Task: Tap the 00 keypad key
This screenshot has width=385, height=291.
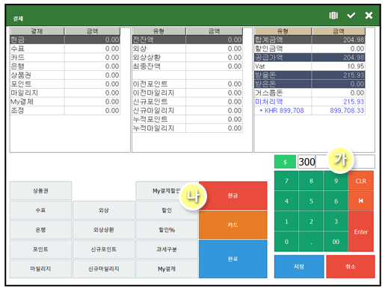Action: pos(336,242)
